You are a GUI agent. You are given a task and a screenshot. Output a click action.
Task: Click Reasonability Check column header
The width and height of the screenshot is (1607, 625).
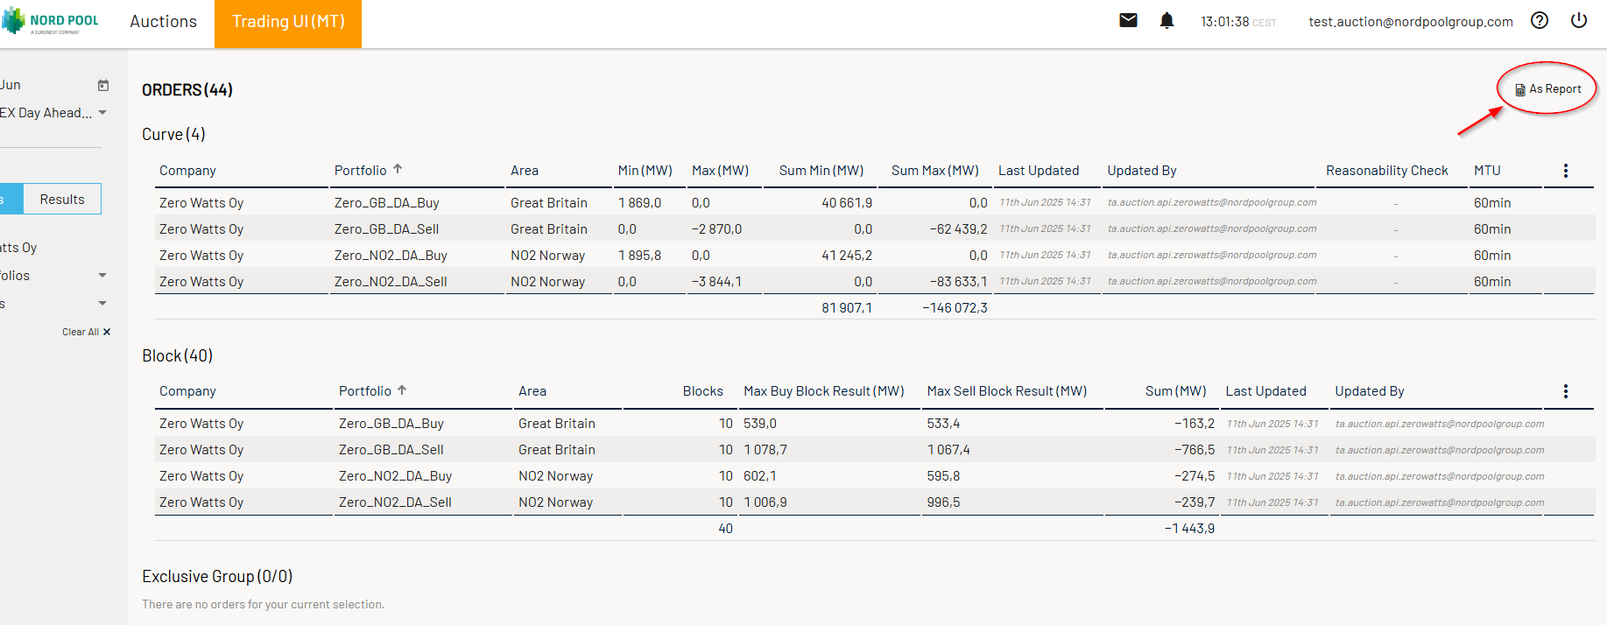tap(1387, 171)
